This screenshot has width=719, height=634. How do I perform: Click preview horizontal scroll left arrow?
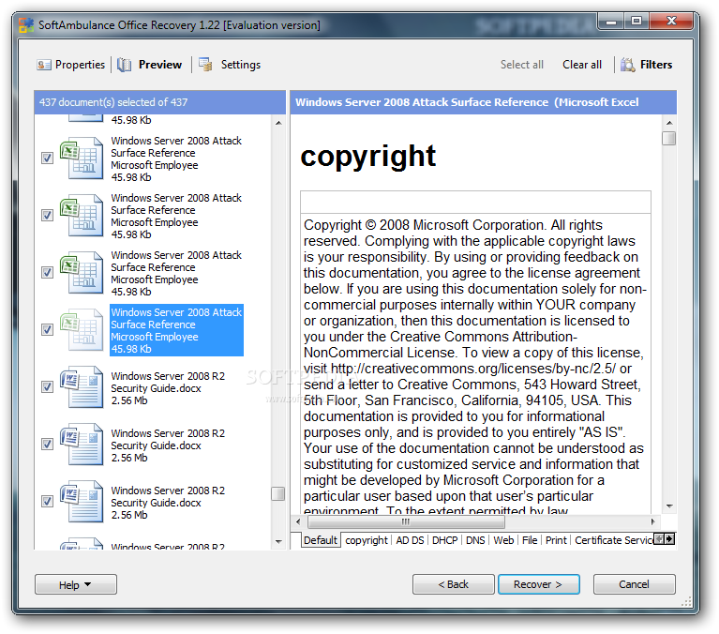click(x=298, y=521)
